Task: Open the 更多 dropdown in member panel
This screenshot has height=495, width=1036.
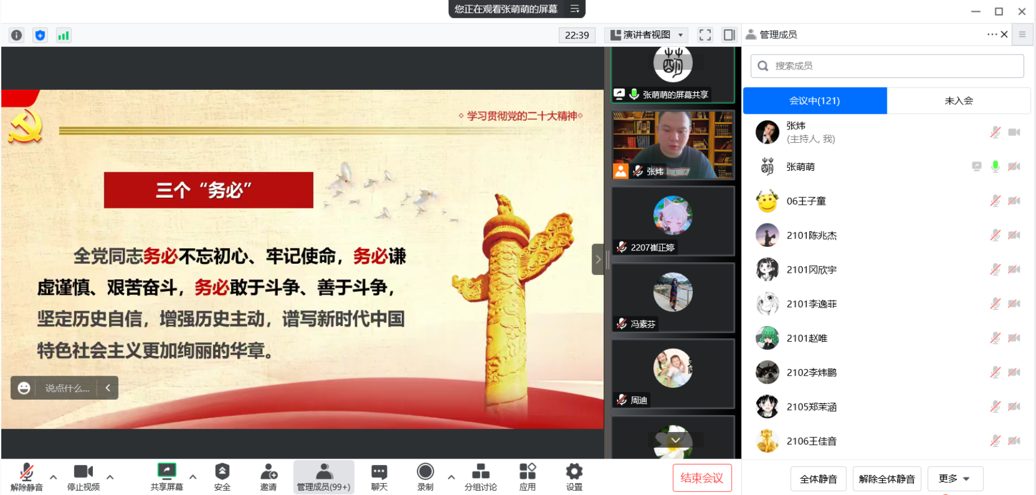Action: pos(955,479)
